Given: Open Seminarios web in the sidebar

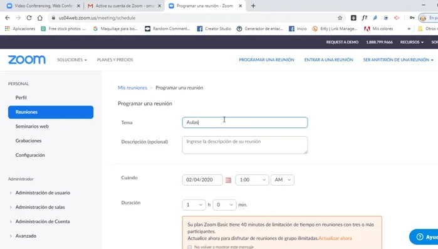Looking at the screenshot, I should click(x=32, y=126).
